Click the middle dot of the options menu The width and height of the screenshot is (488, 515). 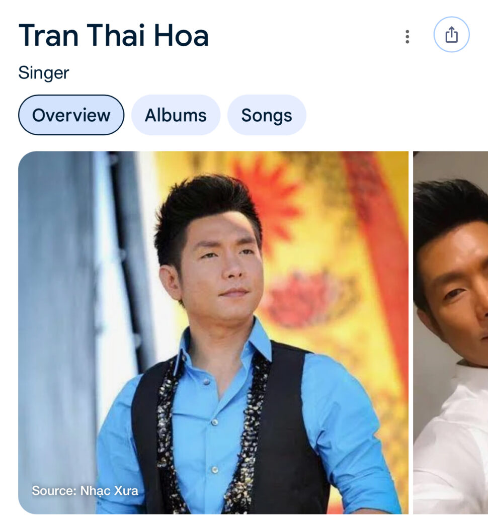pos(407,36)
